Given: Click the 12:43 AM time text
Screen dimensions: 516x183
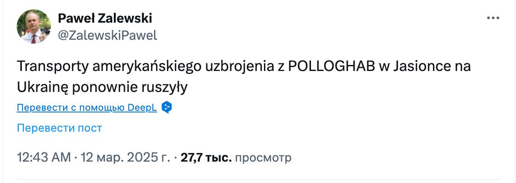Looking at the screenshot, I should (x=44, y=158).
